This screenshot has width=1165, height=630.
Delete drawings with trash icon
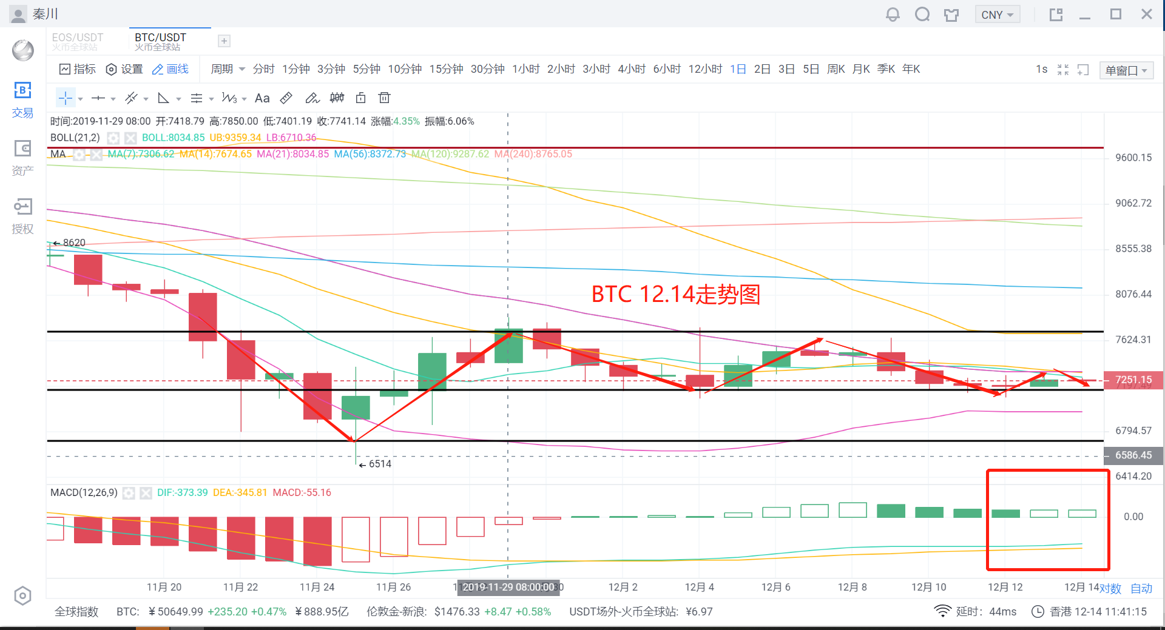[384, 98]
